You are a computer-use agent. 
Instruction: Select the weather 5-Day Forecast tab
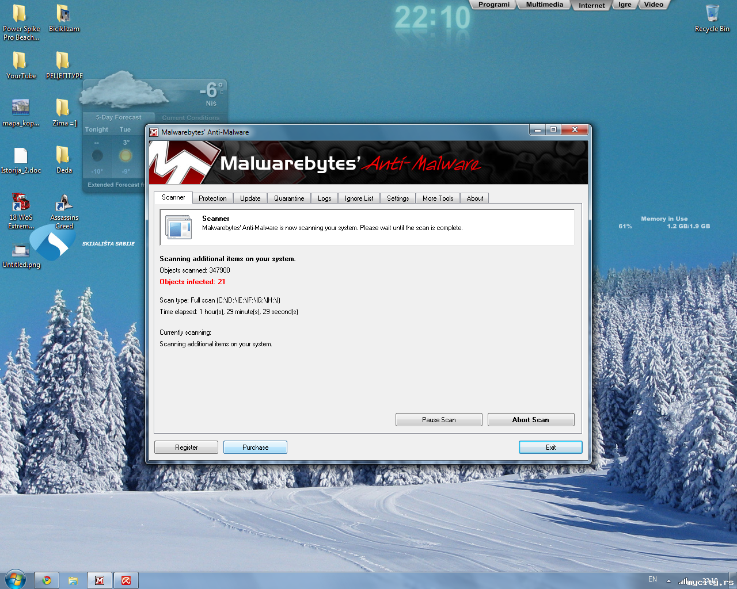point(119,117)
